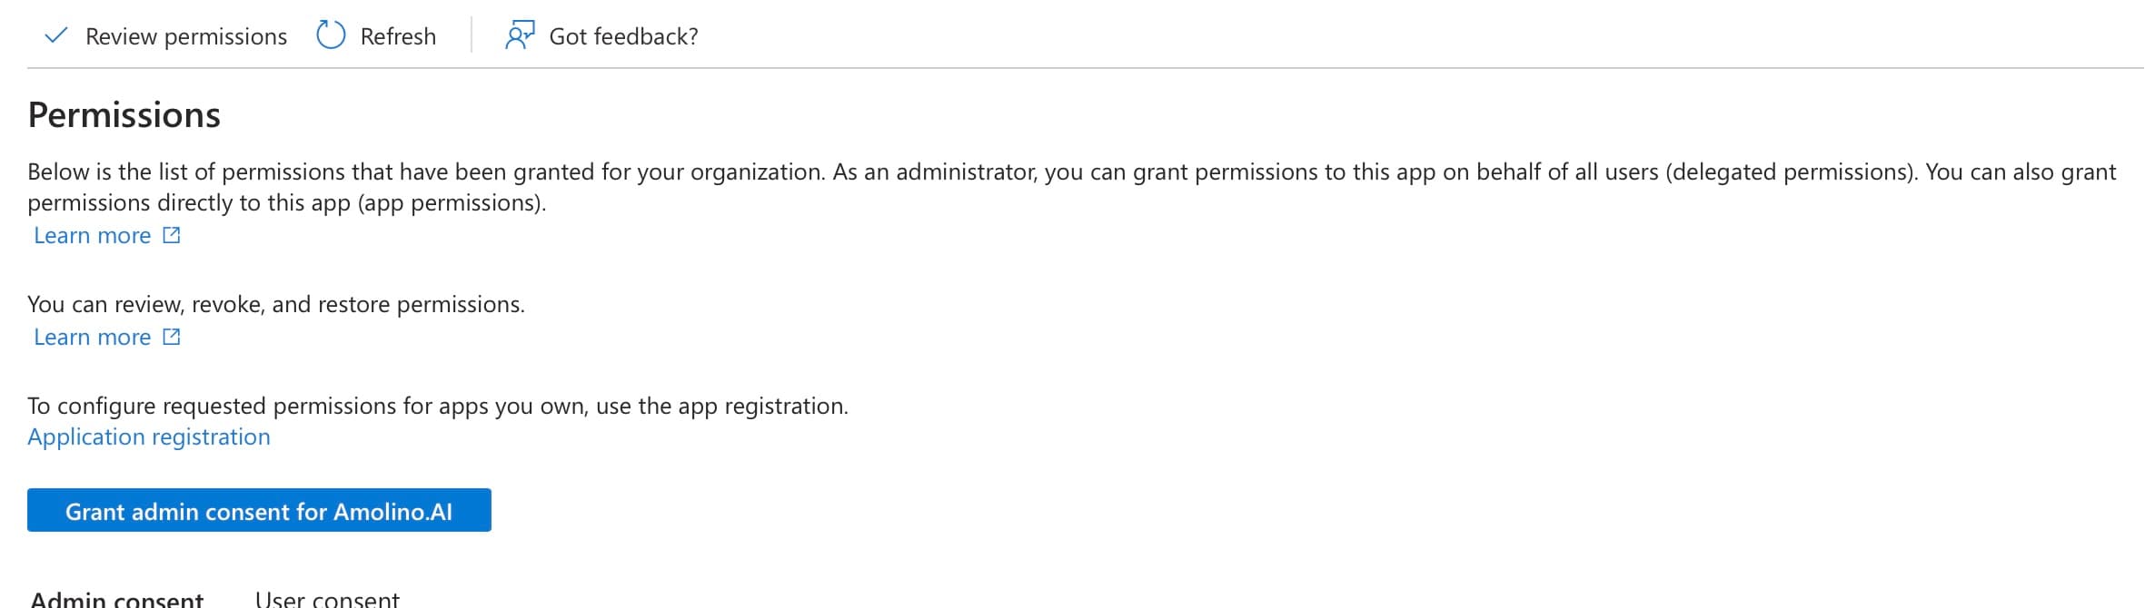Click the feedback person icon in the toolbar
The image size is (2155, 608).
coord(521,35)
